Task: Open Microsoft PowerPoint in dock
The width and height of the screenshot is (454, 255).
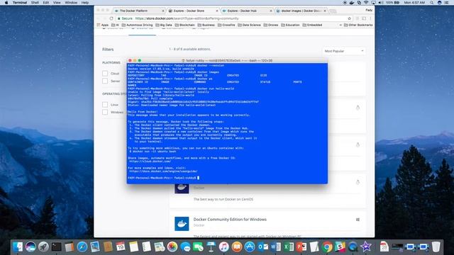Action: click(301, 246)
